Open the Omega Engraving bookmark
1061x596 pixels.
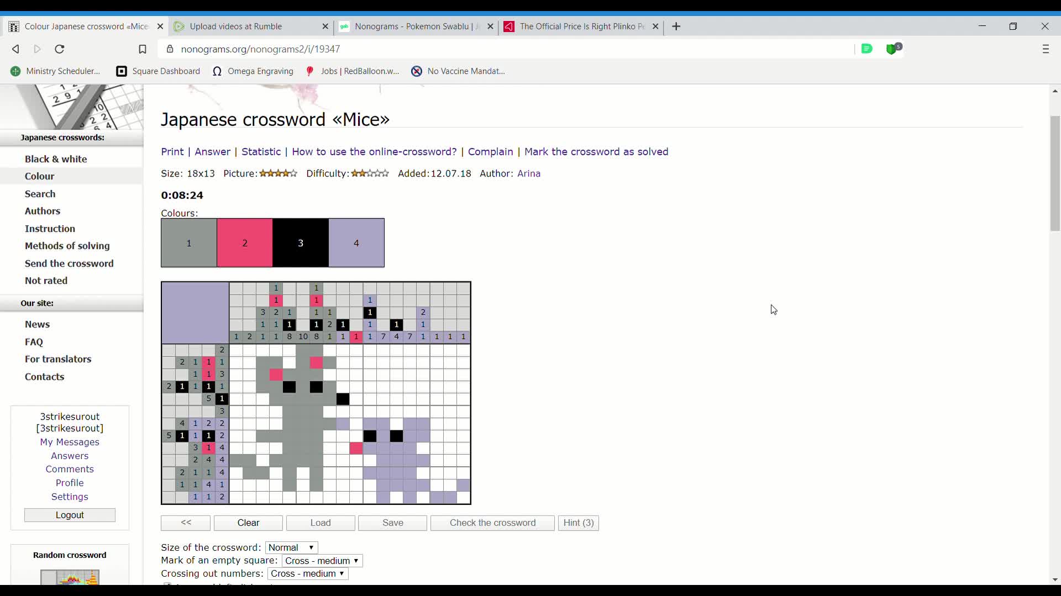[254, 71]
